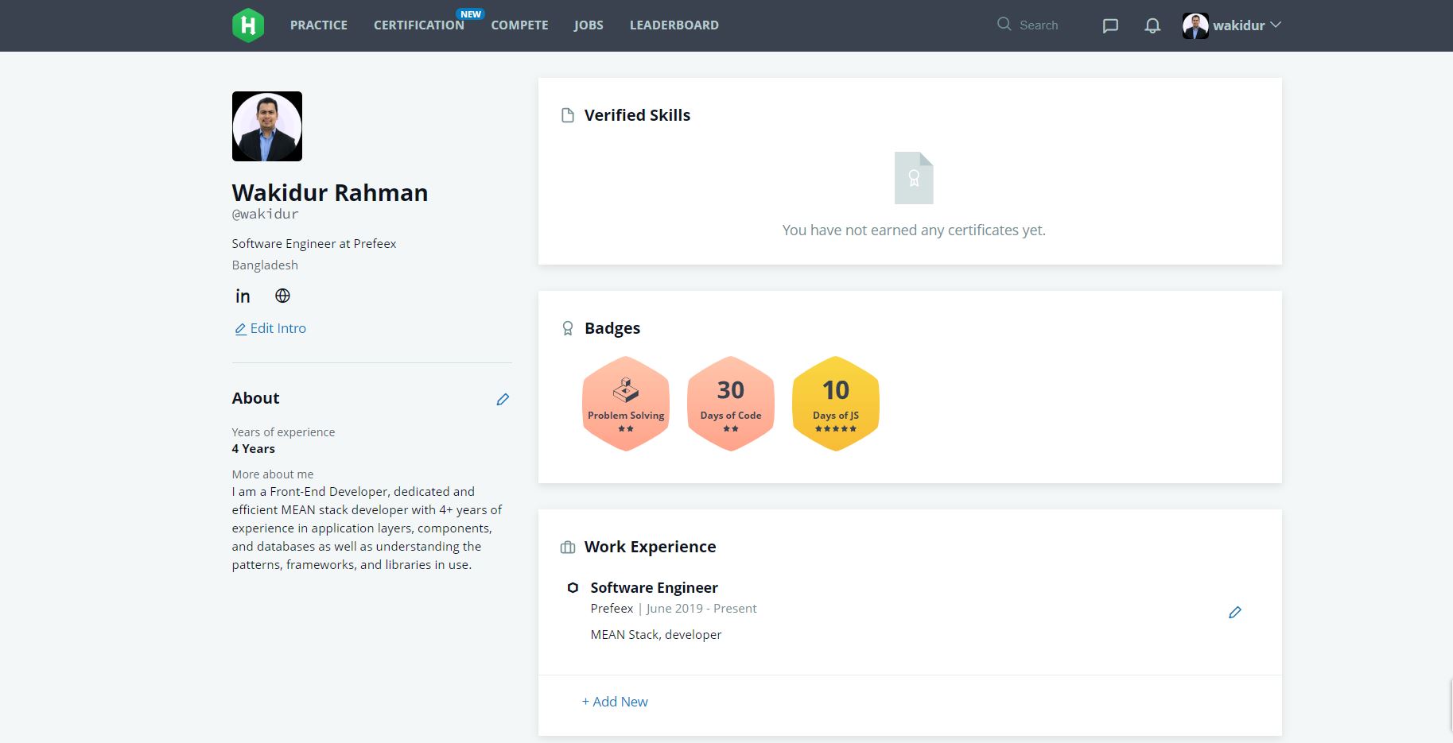The image size is (1453, 743).
Task: Click the large profile photo
Action: click(267, 126)
